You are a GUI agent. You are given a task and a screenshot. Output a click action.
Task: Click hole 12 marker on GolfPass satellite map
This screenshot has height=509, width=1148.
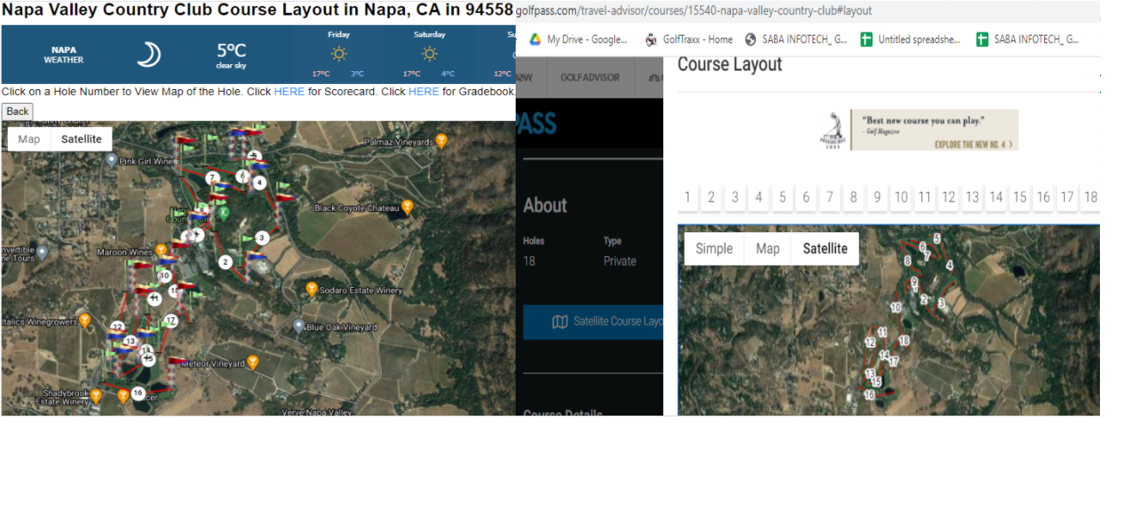point(870,343)
